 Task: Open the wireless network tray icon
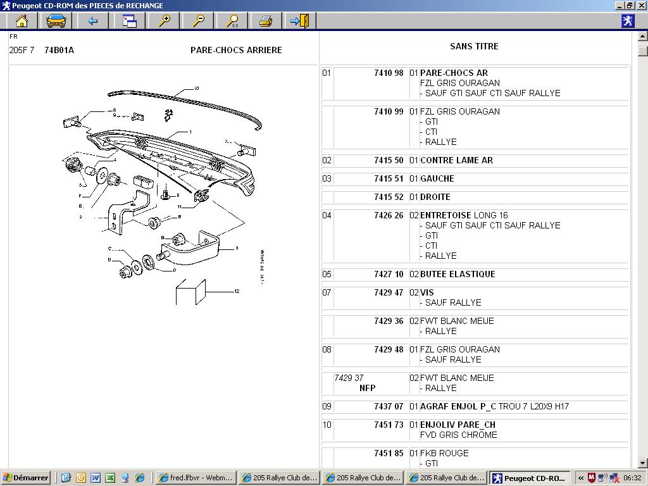602,478
